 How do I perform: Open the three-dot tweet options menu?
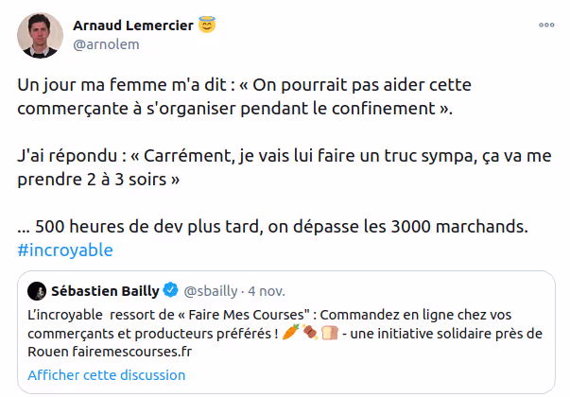click(x=546, y=25)
